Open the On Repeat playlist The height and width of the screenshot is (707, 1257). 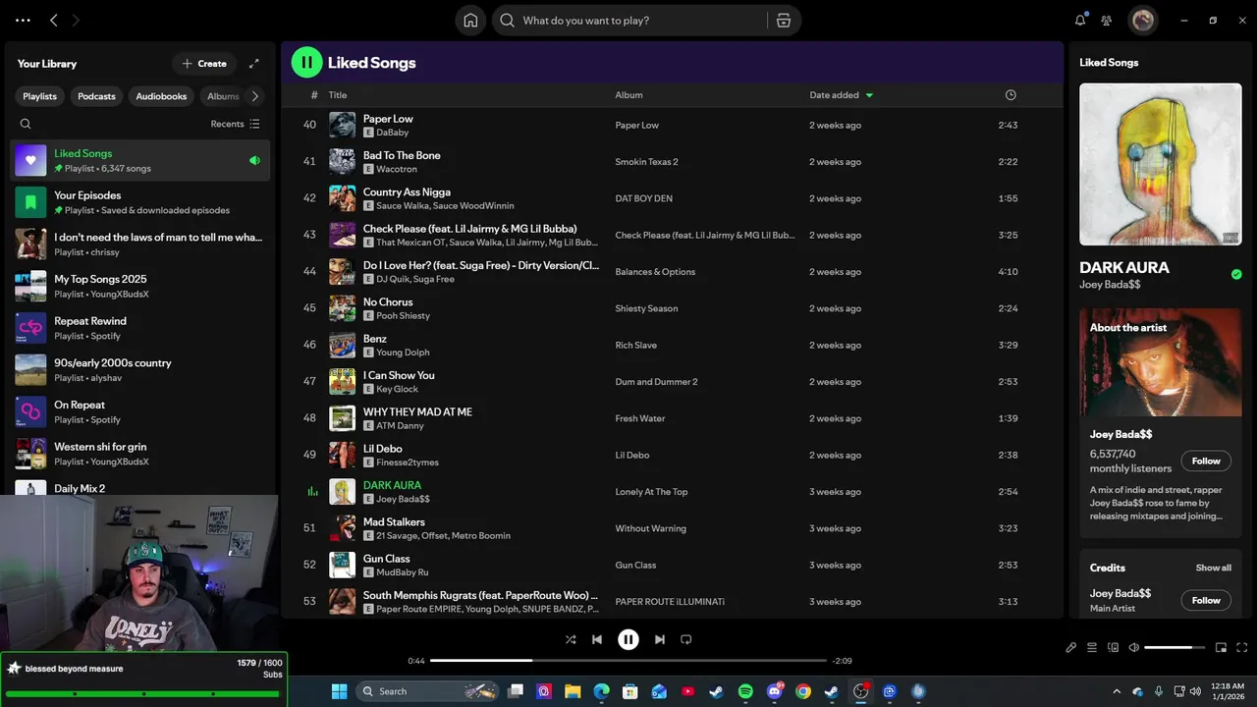(x=139, y=411)
